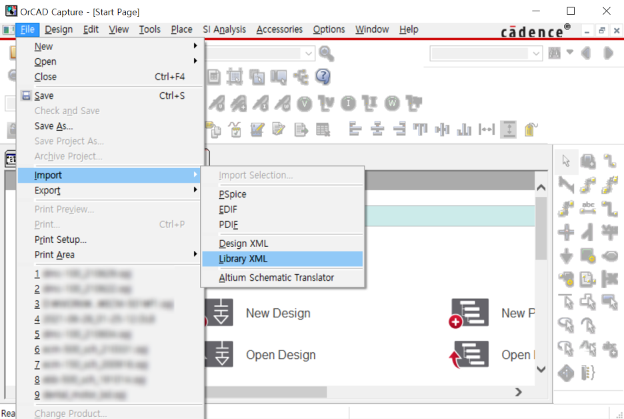Click the start page vertical scrollbar thumb
This screenshot has height=419, width=624.
(541, 228)
